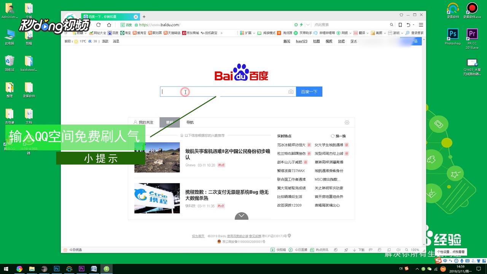This screenshot has height=274, width=487.
Task: Open the 视频 video link
Action: [329, 41]
